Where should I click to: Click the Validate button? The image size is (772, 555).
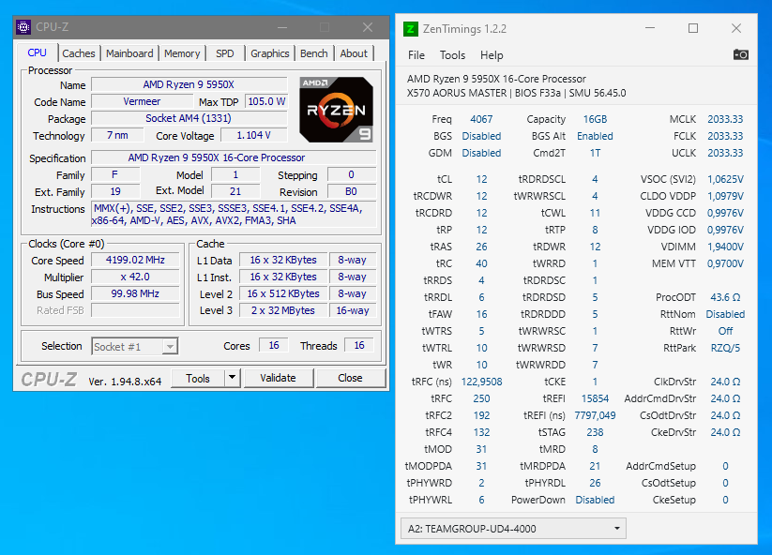pyautogui.click(x=279, y=378)
